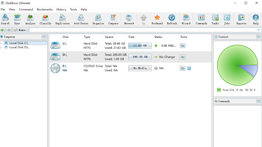
Task: Open the Help menu in the menu bar
Action: click(x=84, y=9)
